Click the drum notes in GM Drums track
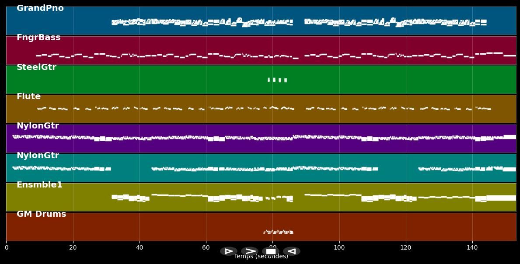The width and height of the screenshot is (520, 264). coord(279,232)
